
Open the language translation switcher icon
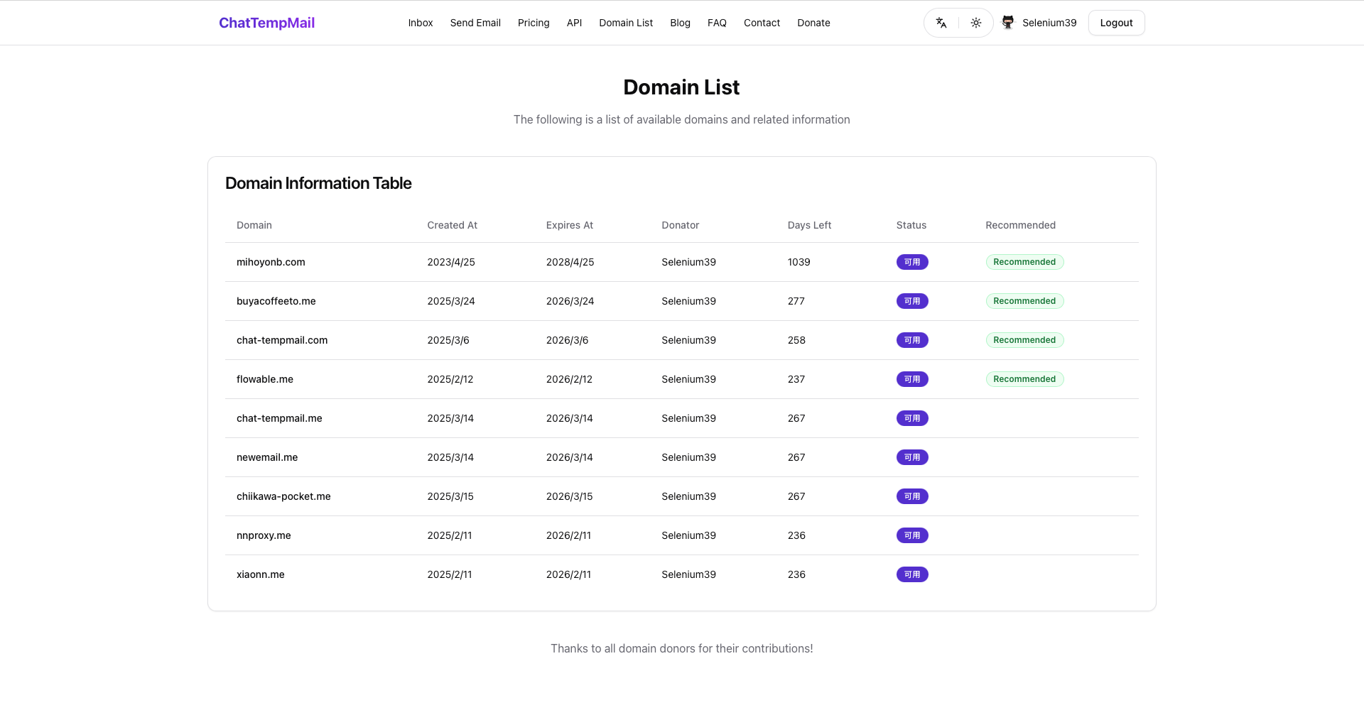click(941, 23)
